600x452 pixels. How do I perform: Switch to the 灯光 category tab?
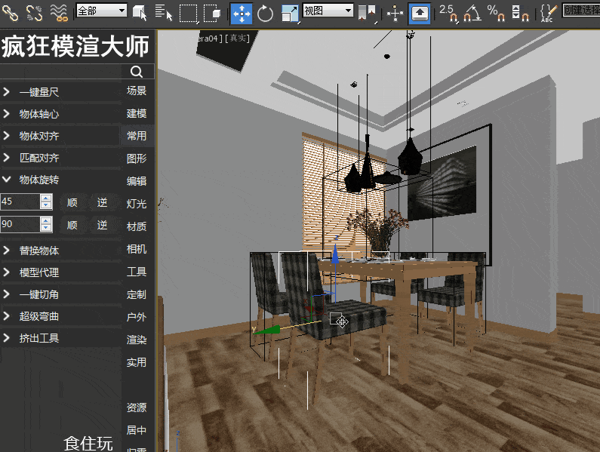click(x=137, y=204)
